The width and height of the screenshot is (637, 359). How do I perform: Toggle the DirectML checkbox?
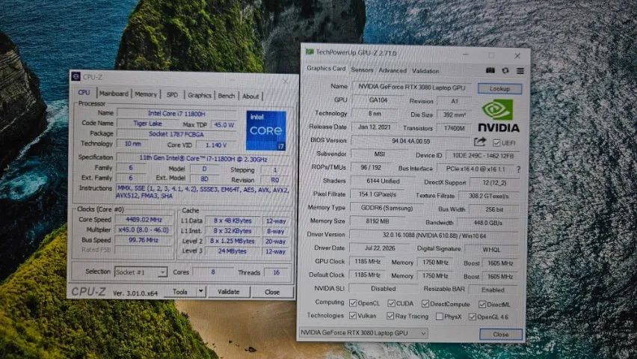[481, 304]
